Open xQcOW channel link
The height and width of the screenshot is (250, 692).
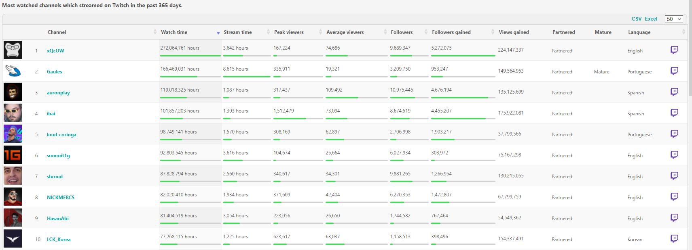(55, 51)
